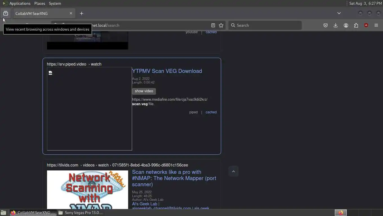Viewport: 383px width, 216px height.
Task: Open the Downloads panel icon
Action: tap(336, 25)
